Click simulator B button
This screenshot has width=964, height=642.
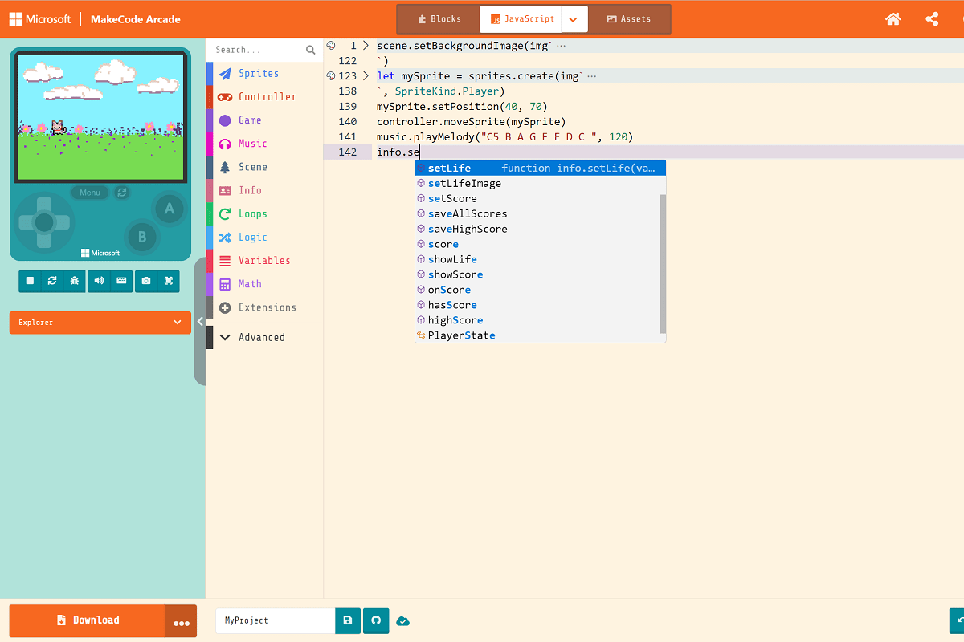pyautogui.click(x=142, y=237)
